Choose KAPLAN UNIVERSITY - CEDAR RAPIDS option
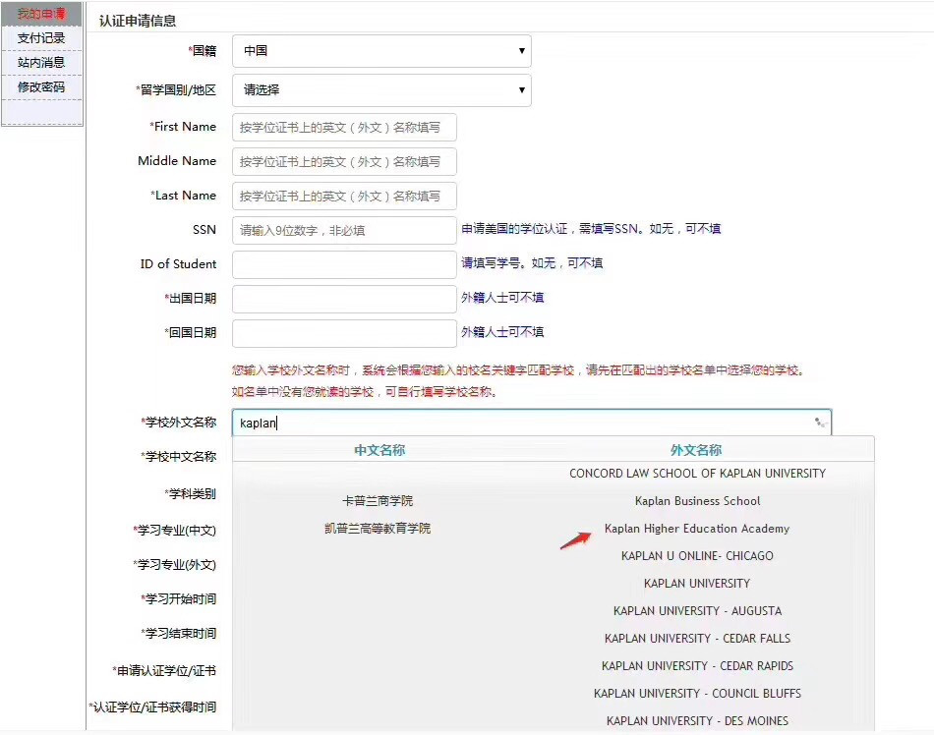 (x=696, y=666)
